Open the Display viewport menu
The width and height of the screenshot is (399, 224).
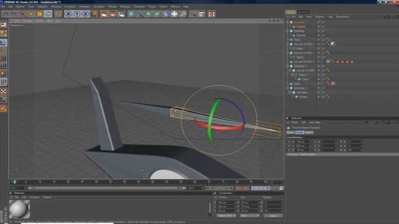(x=39, y=21)
